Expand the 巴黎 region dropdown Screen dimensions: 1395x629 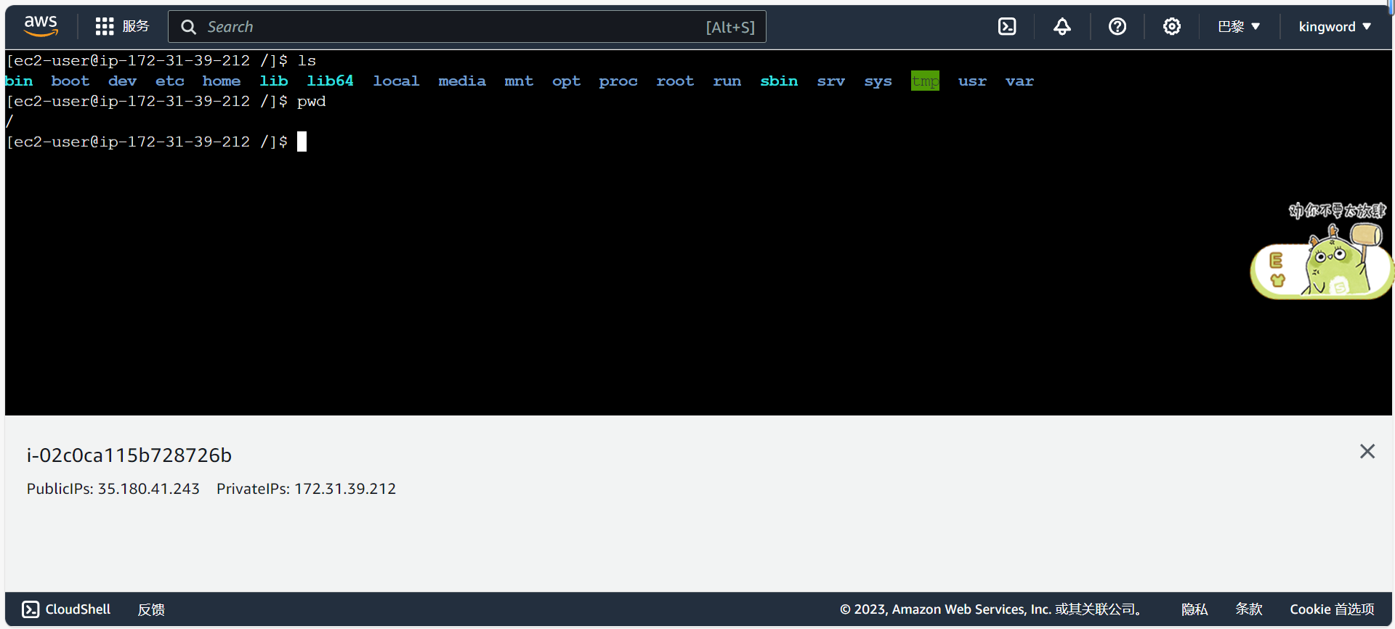pyautogui.click(x=1239, y=27)
